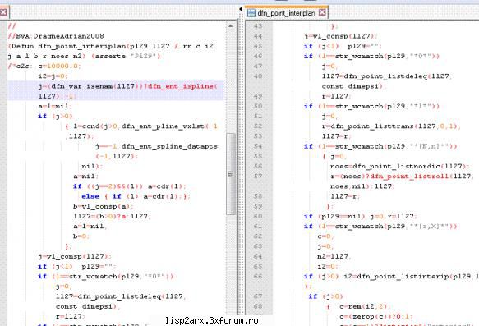Close the left pane's tab with its X

coord(3,12)
